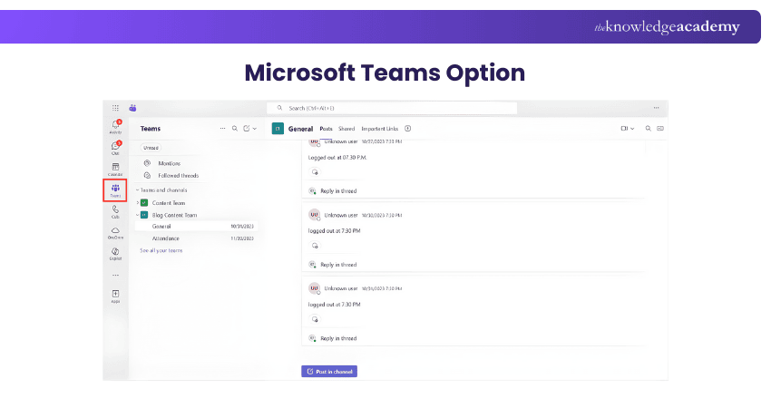Image resolution: width=771 pixels, height=408 pixels.
Task: Click the General channel title text
Action: click(x=300, y=129)
